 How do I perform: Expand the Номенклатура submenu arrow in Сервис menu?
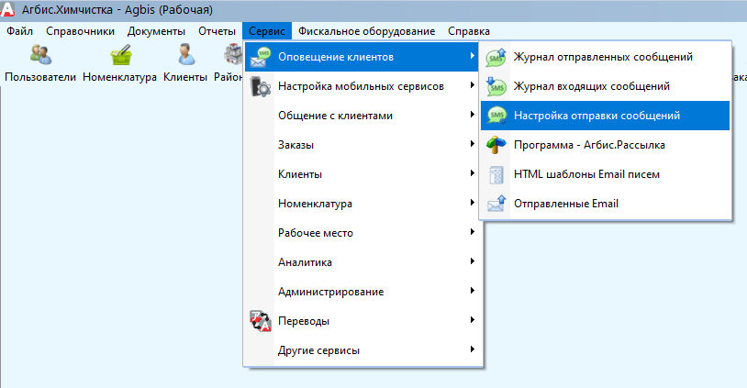tap(472, 203)
